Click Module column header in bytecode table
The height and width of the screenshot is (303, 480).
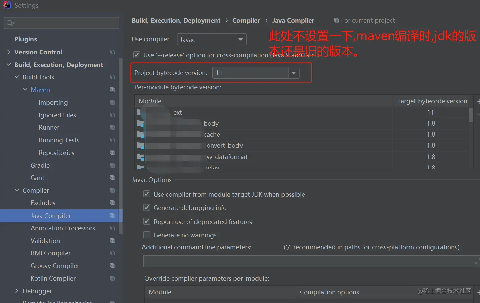point(264,101)
